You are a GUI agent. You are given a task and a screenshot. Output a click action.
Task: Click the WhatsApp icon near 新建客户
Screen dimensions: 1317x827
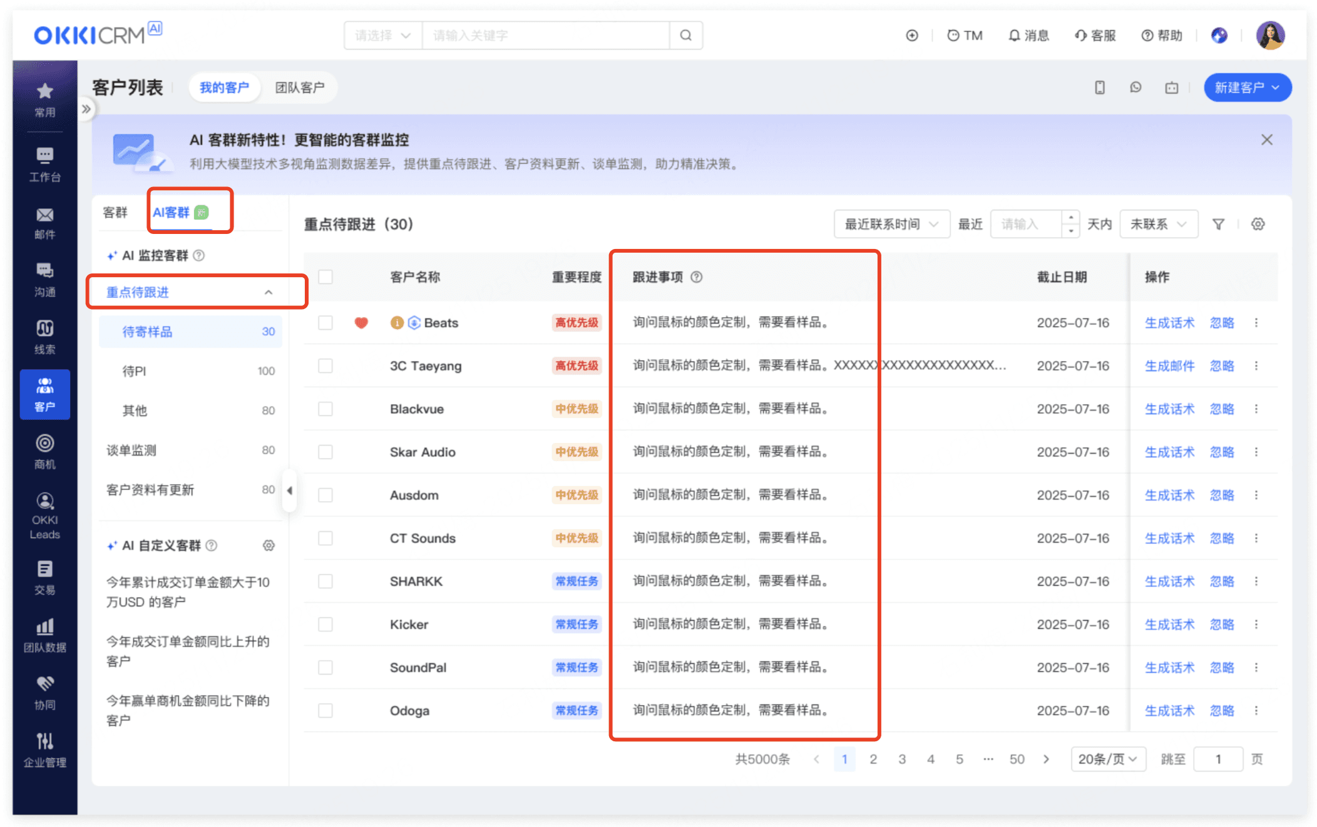click(x=1135, y=88)
